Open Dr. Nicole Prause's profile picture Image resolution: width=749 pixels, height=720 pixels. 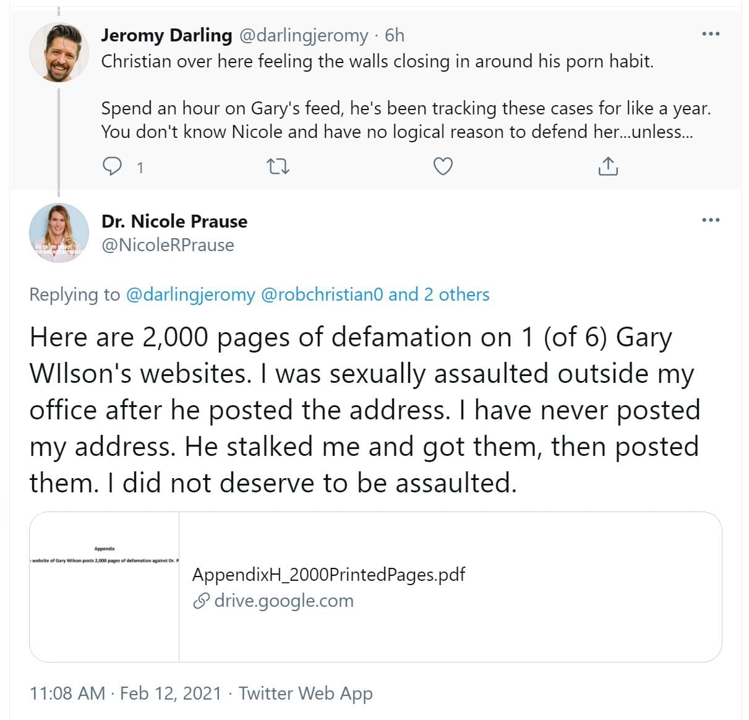pyautogui.click(x=59, y=233)
